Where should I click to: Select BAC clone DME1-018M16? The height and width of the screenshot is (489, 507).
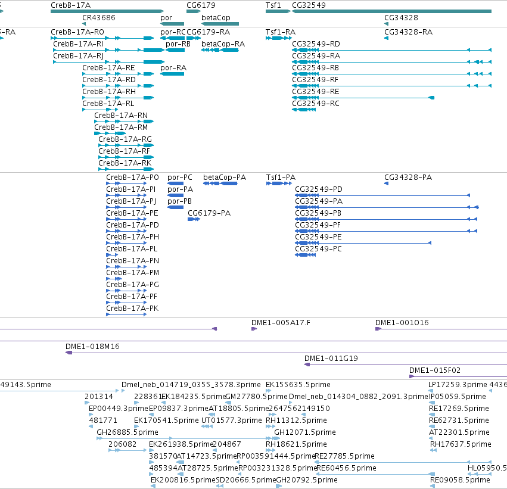92,347
